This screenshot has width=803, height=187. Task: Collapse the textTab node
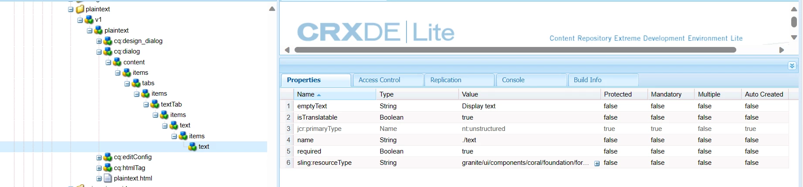point(146,105)
